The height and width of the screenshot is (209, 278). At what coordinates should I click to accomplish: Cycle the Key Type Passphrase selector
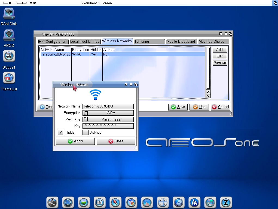108,119
